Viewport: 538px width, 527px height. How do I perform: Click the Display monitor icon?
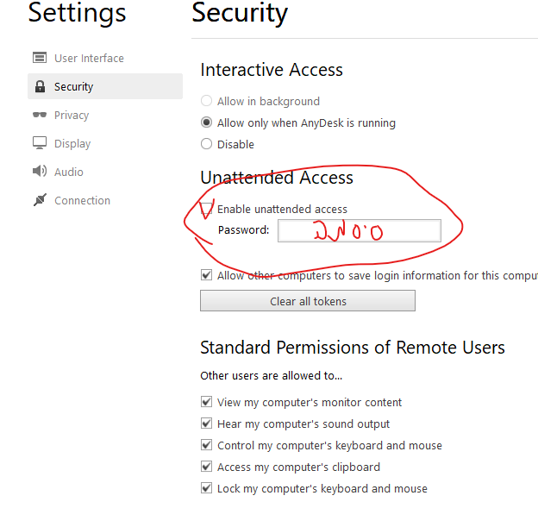click(x=40, y=143)
